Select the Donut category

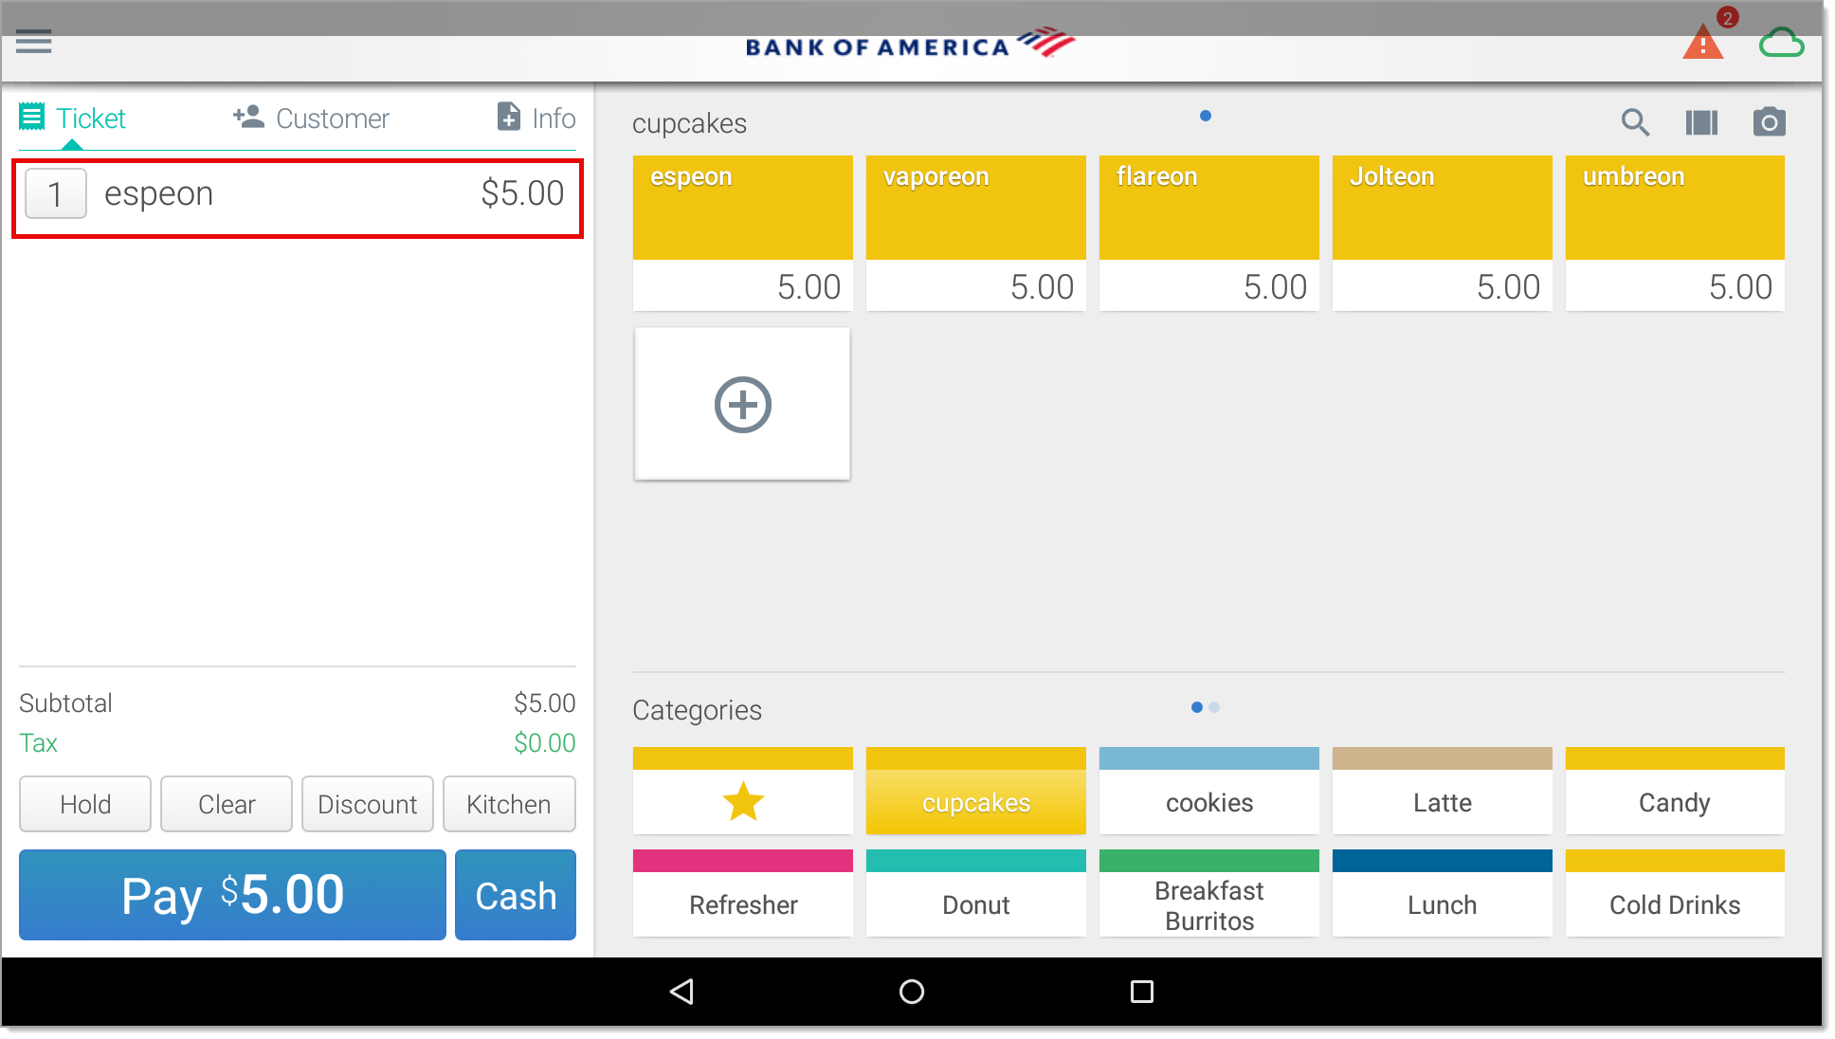[x=976, y=894]
